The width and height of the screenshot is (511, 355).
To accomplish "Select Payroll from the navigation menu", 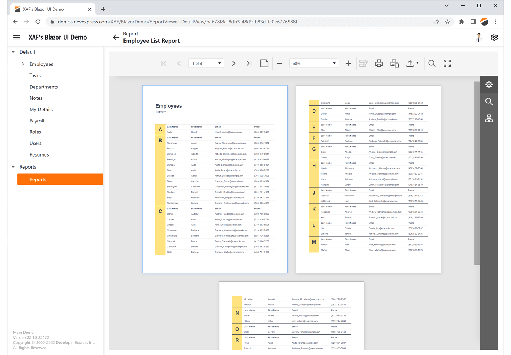I will (37, 121).
